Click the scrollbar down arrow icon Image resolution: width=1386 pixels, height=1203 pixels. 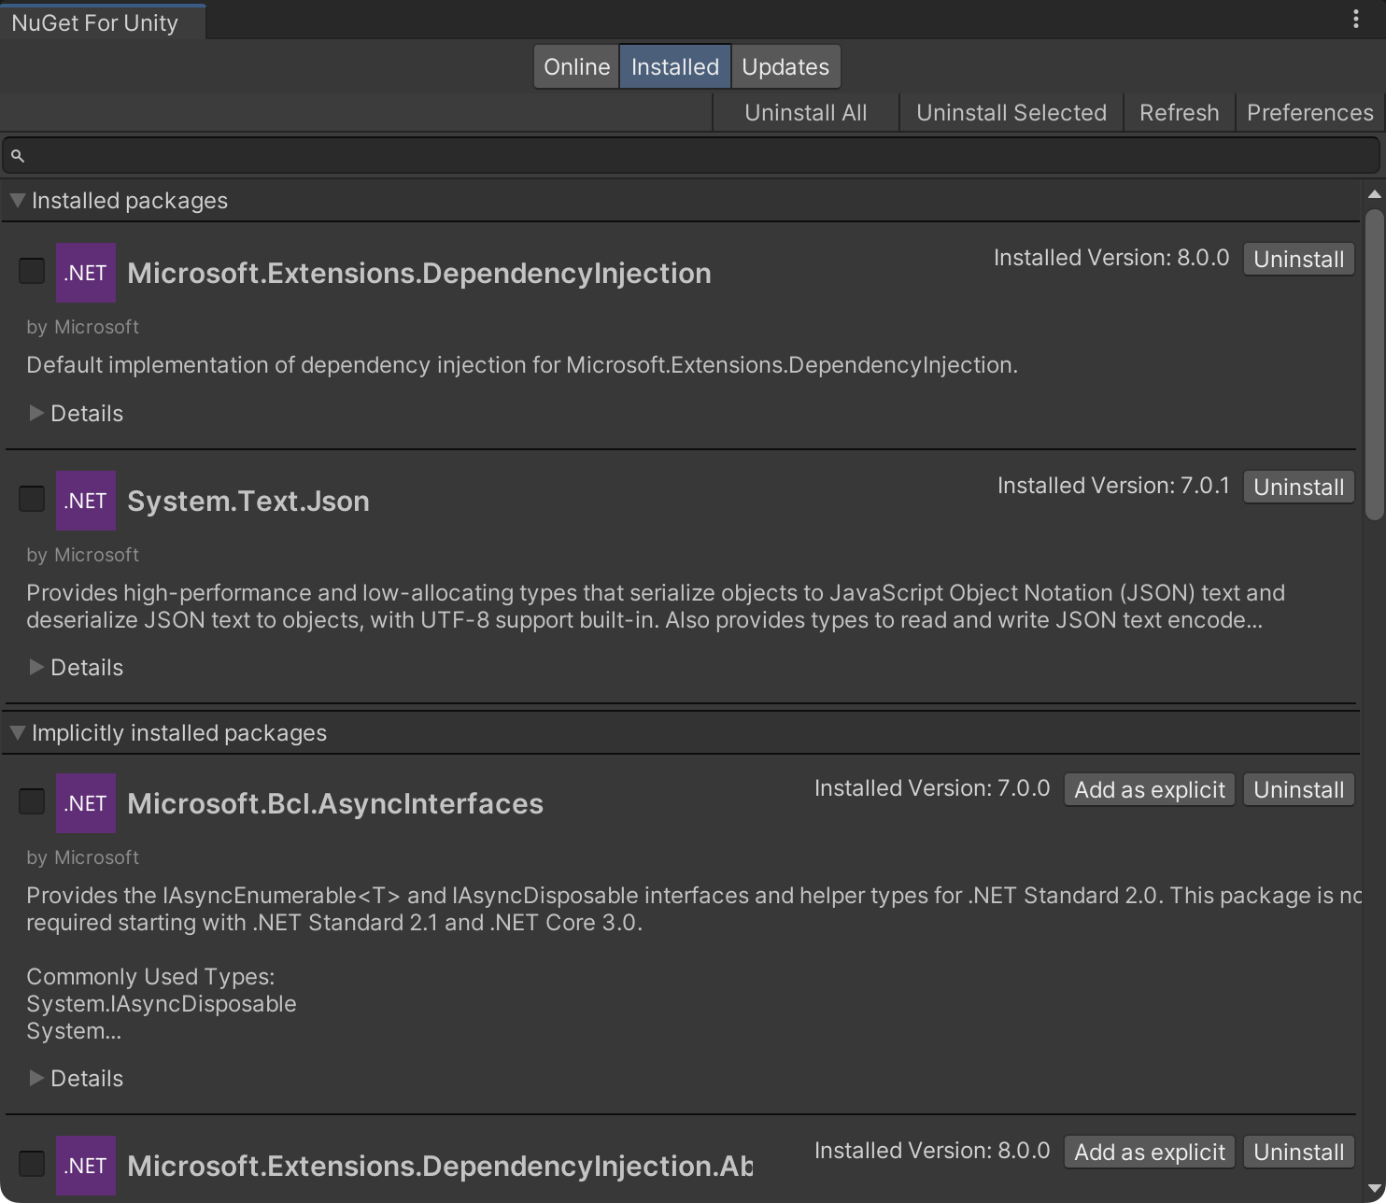tap(1374, 1190)
